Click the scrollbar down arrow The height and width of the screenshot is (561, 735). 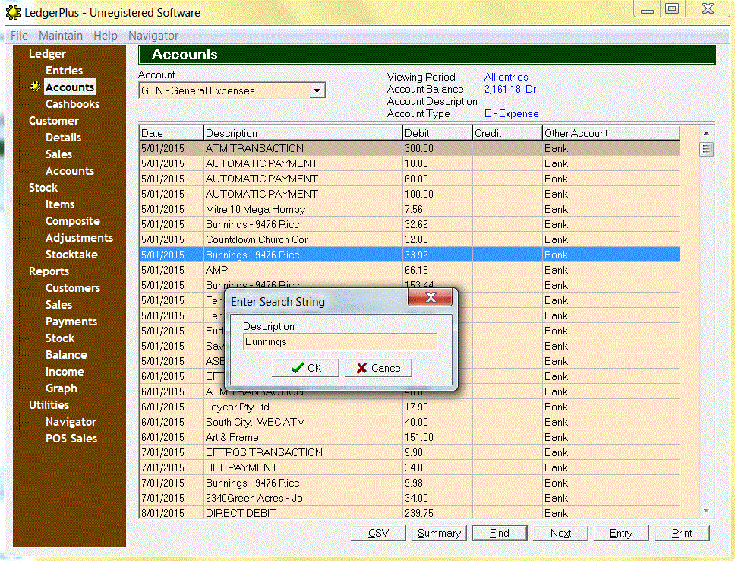(x=707, y=510)
